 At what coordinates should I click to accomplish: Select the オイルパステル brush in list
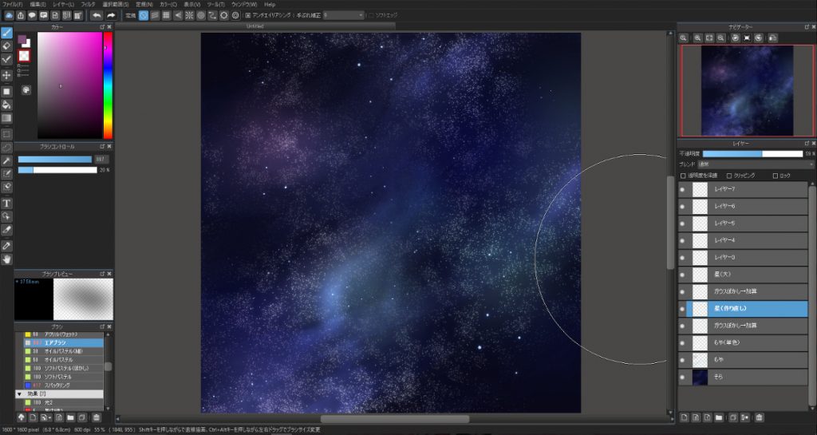[x=54, y=360]
